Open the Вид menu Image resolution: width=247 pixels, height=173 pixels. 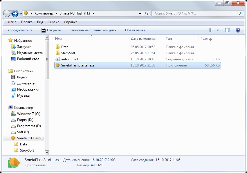(x=40, y=22)
